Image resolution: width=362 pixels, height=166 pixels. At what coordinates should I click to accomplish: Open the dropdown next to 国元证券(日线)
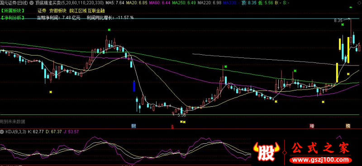tap(31, 3)
